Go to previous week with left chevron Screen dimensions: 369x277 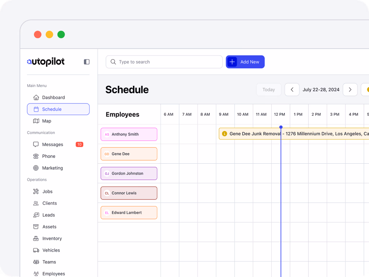click(292, 90)
